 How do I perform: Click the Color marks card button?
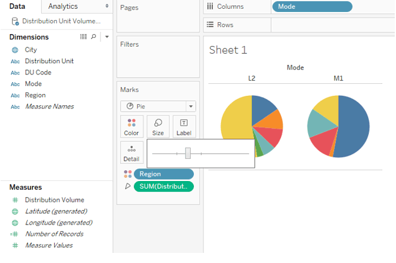[x=131, y=126]
